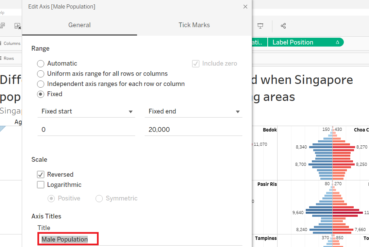Screen dimensions: 369x247
Task: Click the Columns shelf icon
Action: (x=1, y=43)
